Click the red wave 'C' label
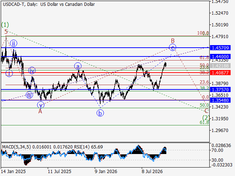235x176 pixels. coord(206,111)
